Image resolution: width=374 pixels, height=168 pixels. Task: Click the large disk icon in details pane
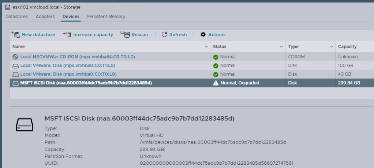25,125
